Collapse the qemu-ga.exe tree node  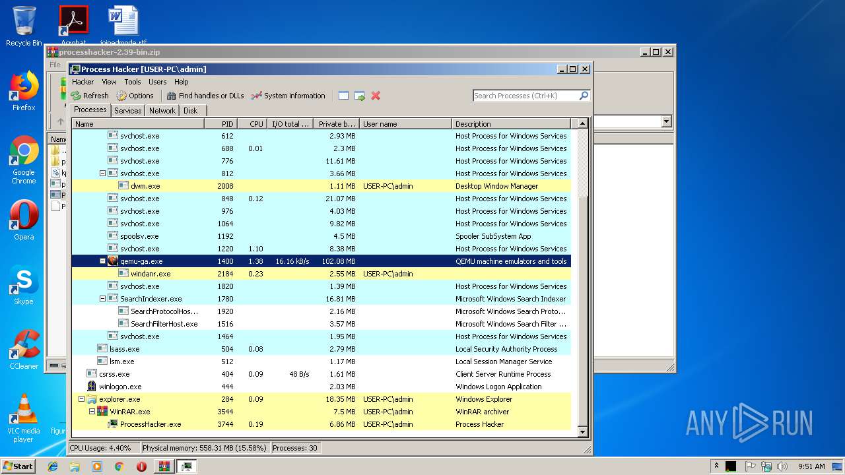[x=102, y=261]
